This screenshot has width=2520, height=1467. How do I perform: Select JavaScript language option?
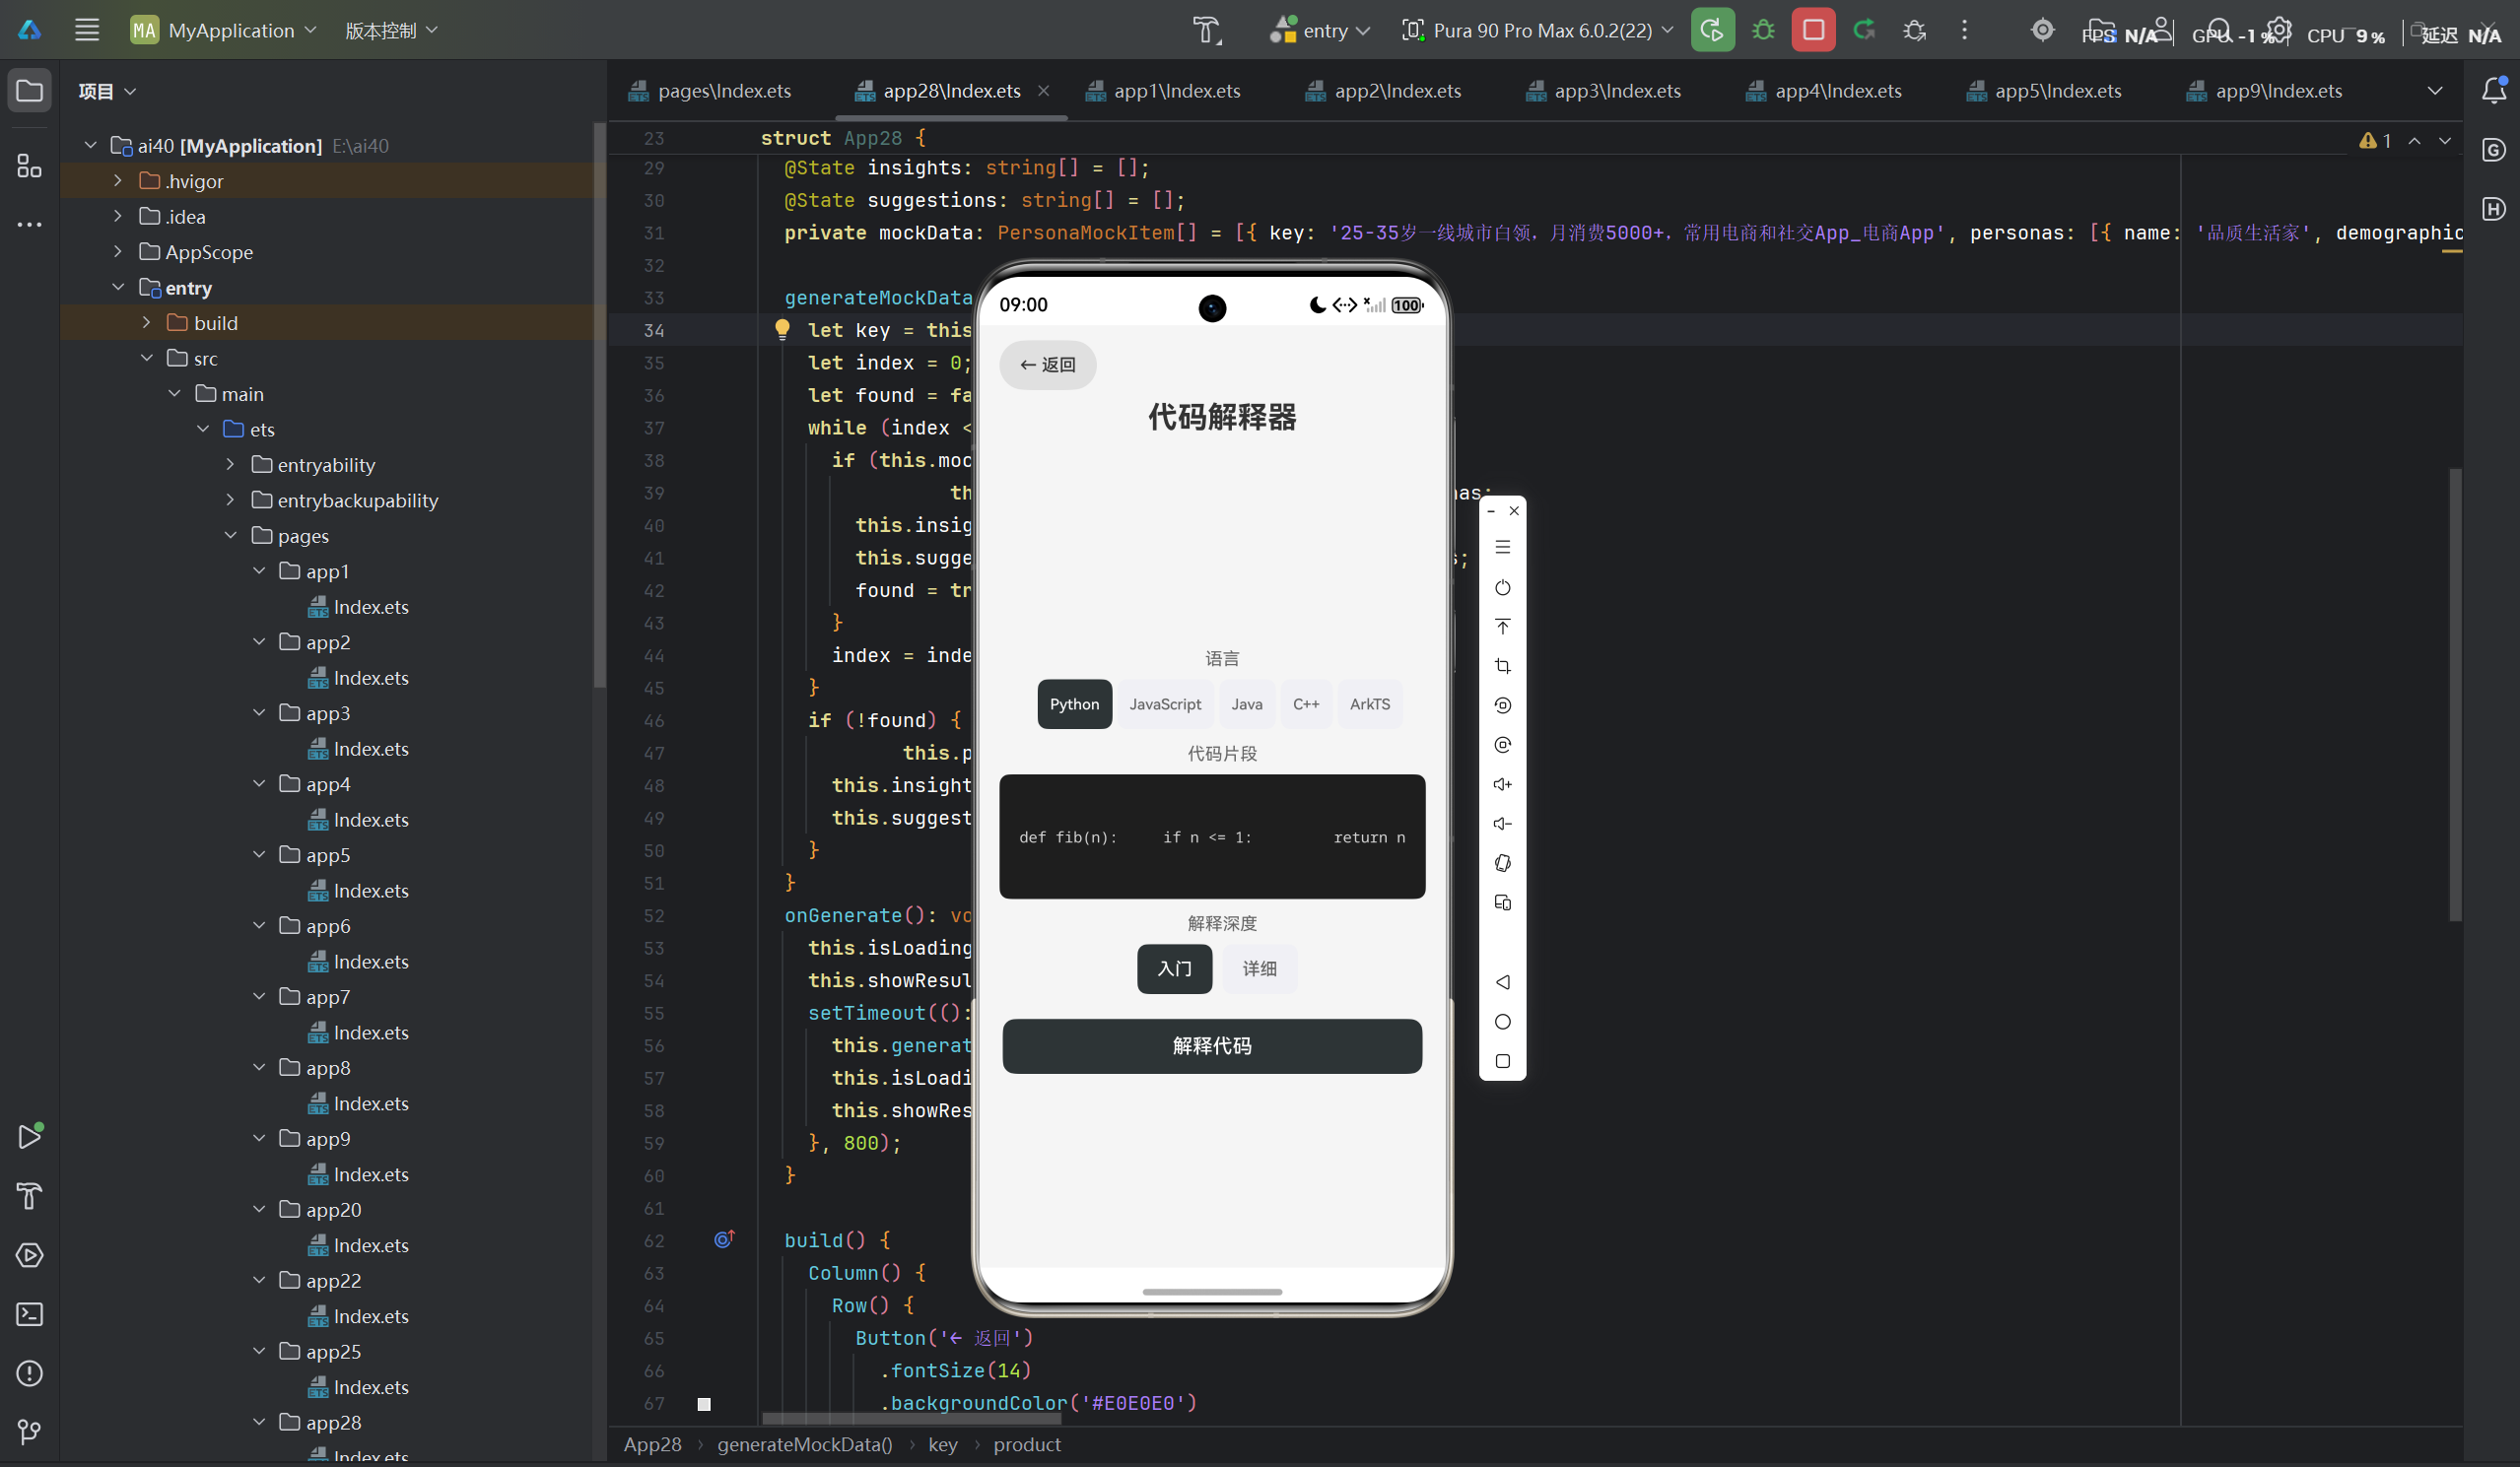tap(1165, 704)
